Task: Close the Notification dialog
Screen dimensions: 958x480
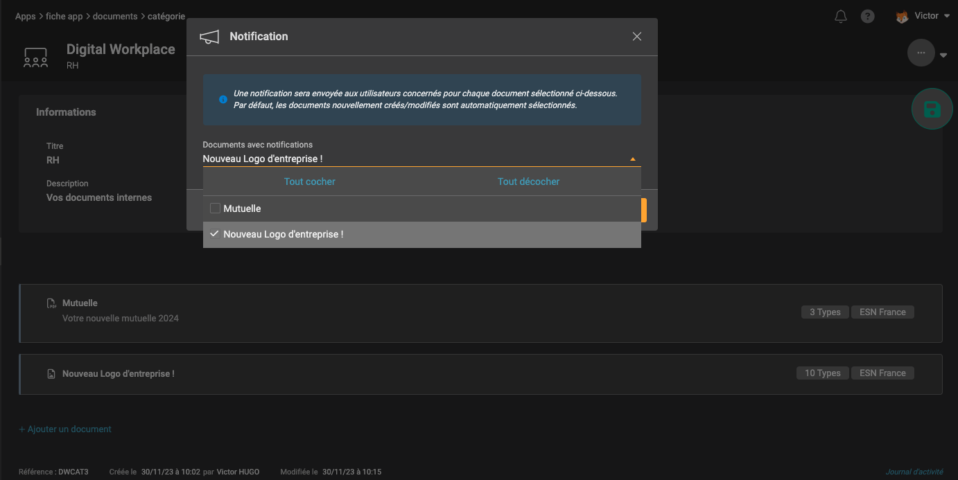Action: click(x=637, y=37)
